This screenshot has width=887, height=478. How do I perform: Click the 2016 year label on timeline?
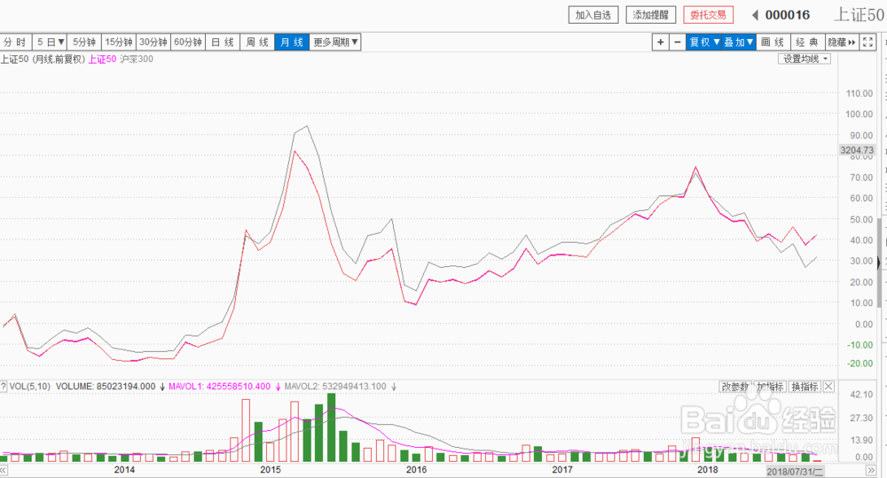coord(416,469)
